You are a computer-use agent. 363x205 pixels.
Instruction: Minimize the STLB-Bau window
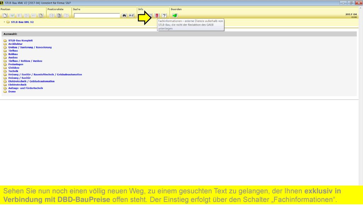tap(343, 3)
